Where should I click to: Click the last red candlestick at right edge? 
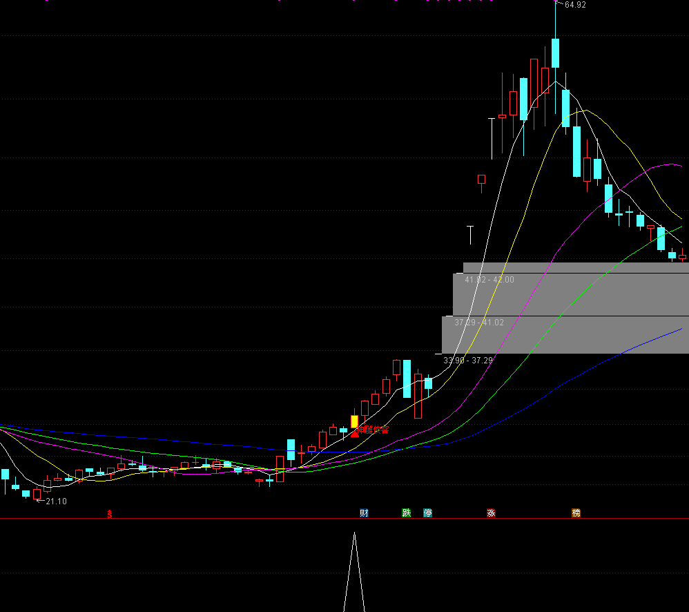click(682, 256)
